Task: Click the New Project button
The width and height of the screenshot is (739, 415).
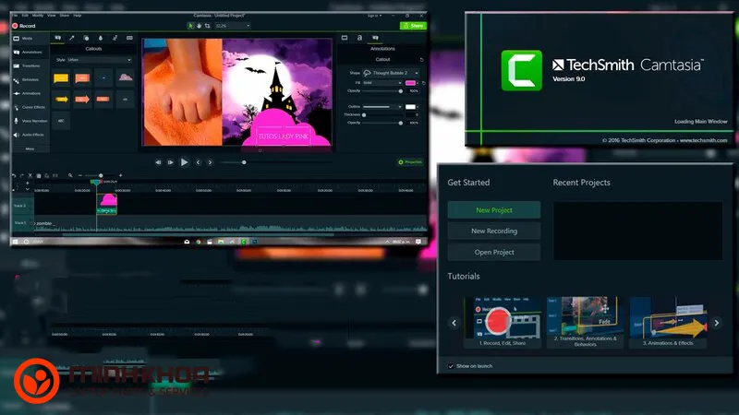Action: [x=494, y=210]
